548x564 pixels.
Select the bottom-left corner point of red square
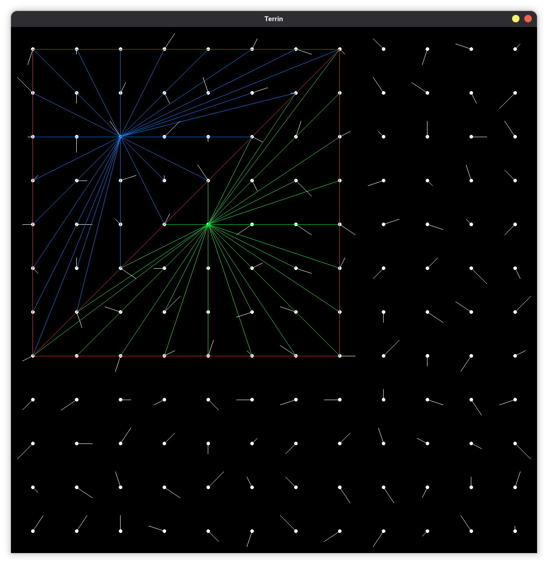(x=33, y=356)
